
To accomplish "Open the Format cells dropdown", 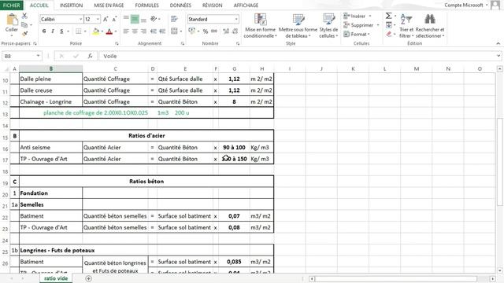I will tap(357, 34).
